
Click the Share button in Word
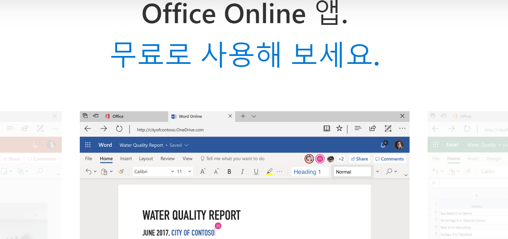[359, 159]
